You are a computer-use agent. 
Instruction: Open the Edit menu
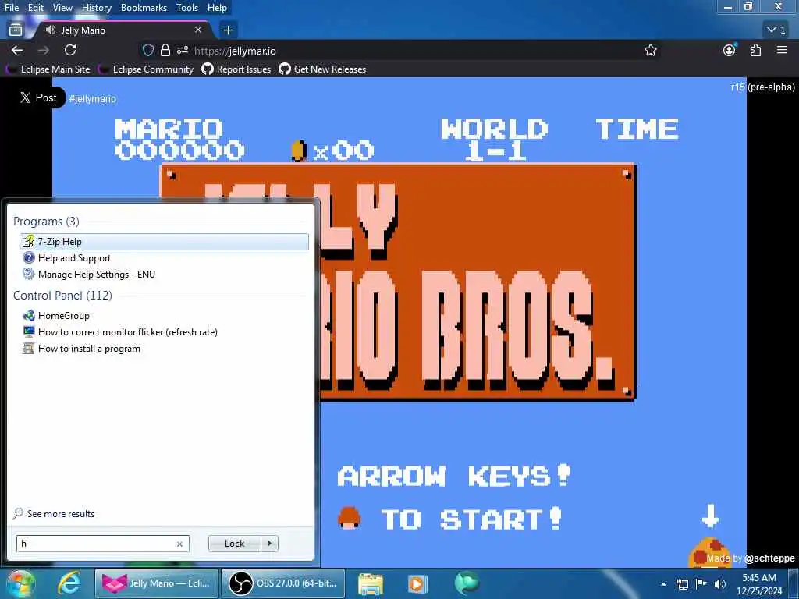(36, 8)
